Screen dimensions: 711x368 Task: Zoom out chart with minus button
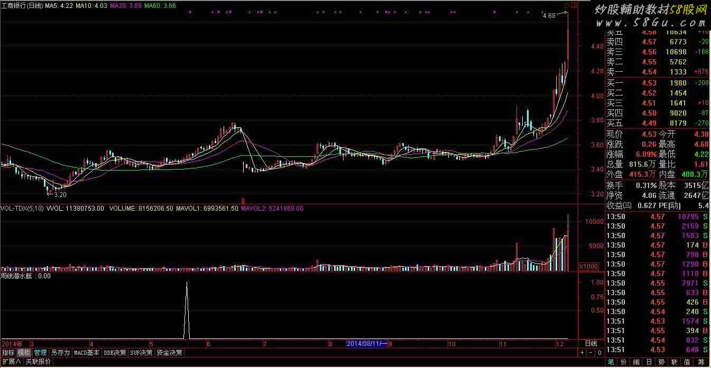coord(591,353)
